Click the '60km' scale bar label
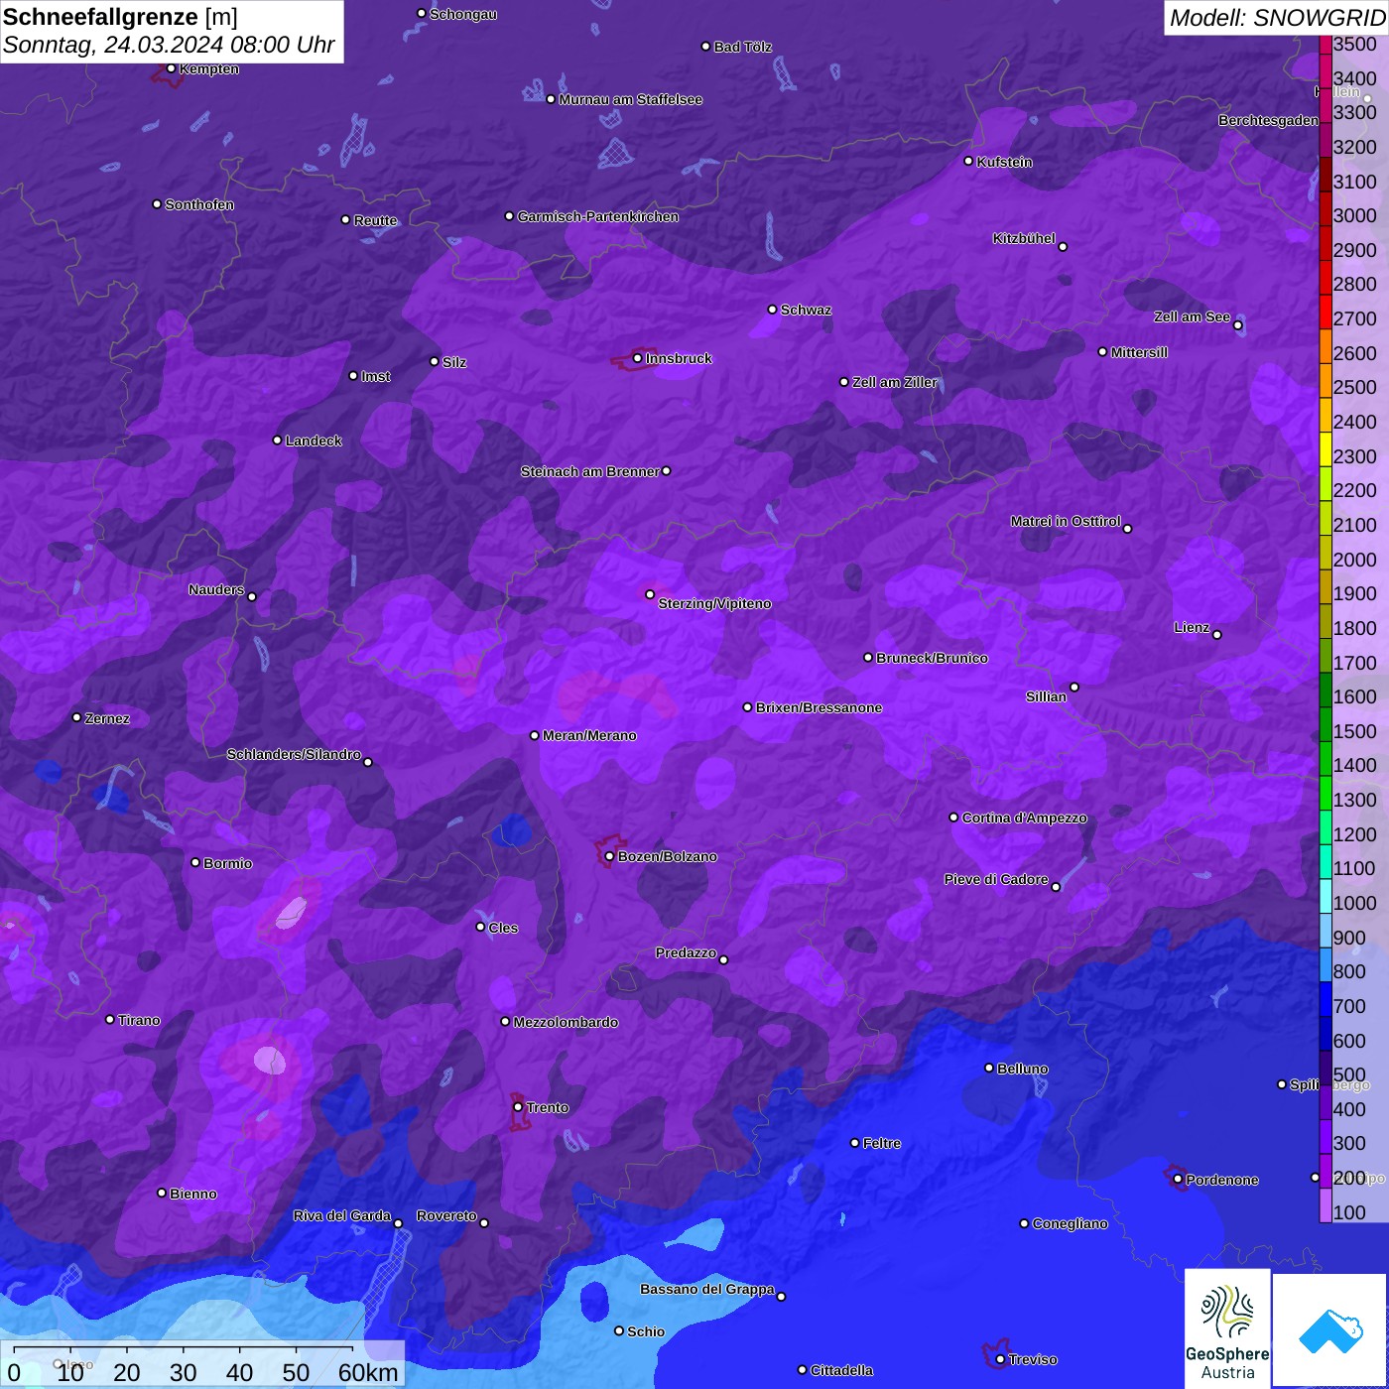The height and width of the screenshot is (1389, 1389). tap(368, 1372)
